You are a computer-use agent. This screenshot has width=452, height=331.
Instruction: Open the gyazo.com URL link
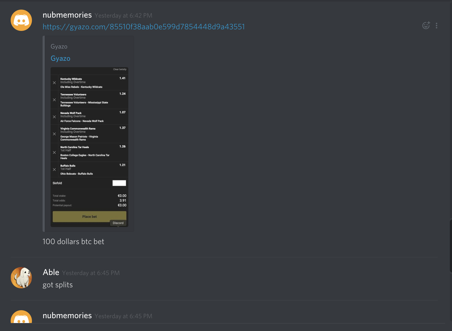(144, 27)
